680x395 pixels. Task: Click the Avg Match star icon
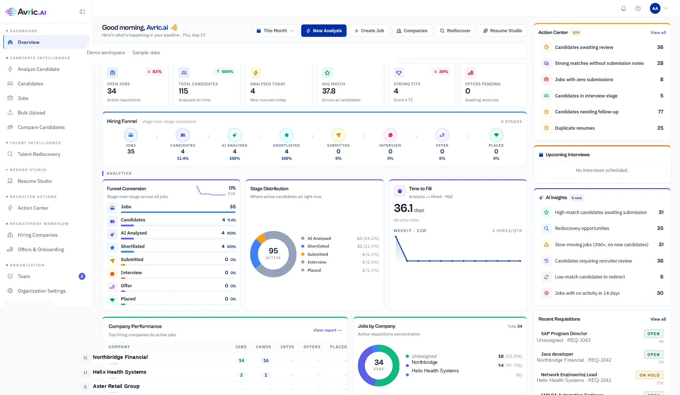(327, 73)
